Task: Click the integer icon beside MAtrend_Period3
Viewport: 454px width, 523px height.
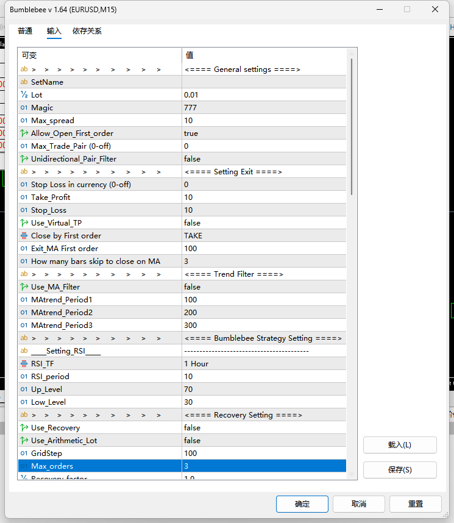Action: point(24,326)
